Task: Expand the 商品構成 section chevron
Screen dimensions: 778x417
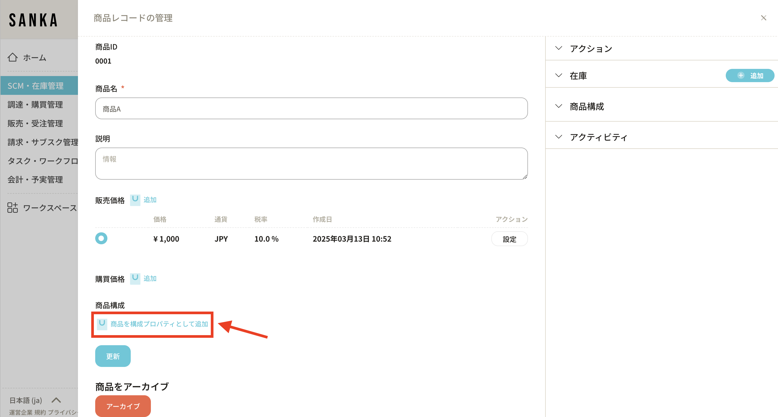Action: [559, 106]
